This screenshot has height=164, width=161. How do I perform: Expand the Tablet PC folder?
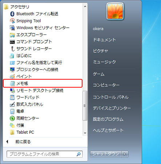pos(22,132)
